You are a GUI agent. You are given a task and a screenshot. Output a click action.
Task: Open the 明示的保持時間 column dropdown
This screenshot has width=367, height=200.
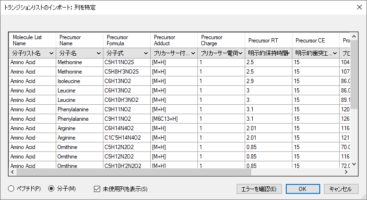tap(268, 53)
